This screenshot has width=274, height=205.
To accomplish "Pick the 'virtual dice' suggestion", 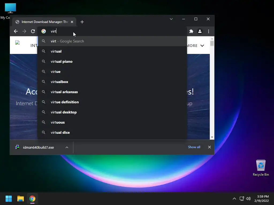I will click(x=112, y=132).
